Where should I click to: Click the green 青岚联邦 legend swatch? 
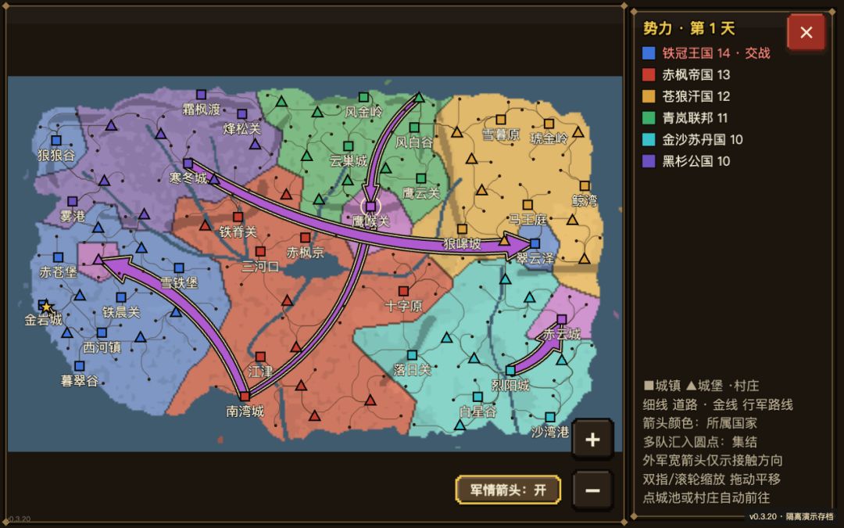coord(649,117)
